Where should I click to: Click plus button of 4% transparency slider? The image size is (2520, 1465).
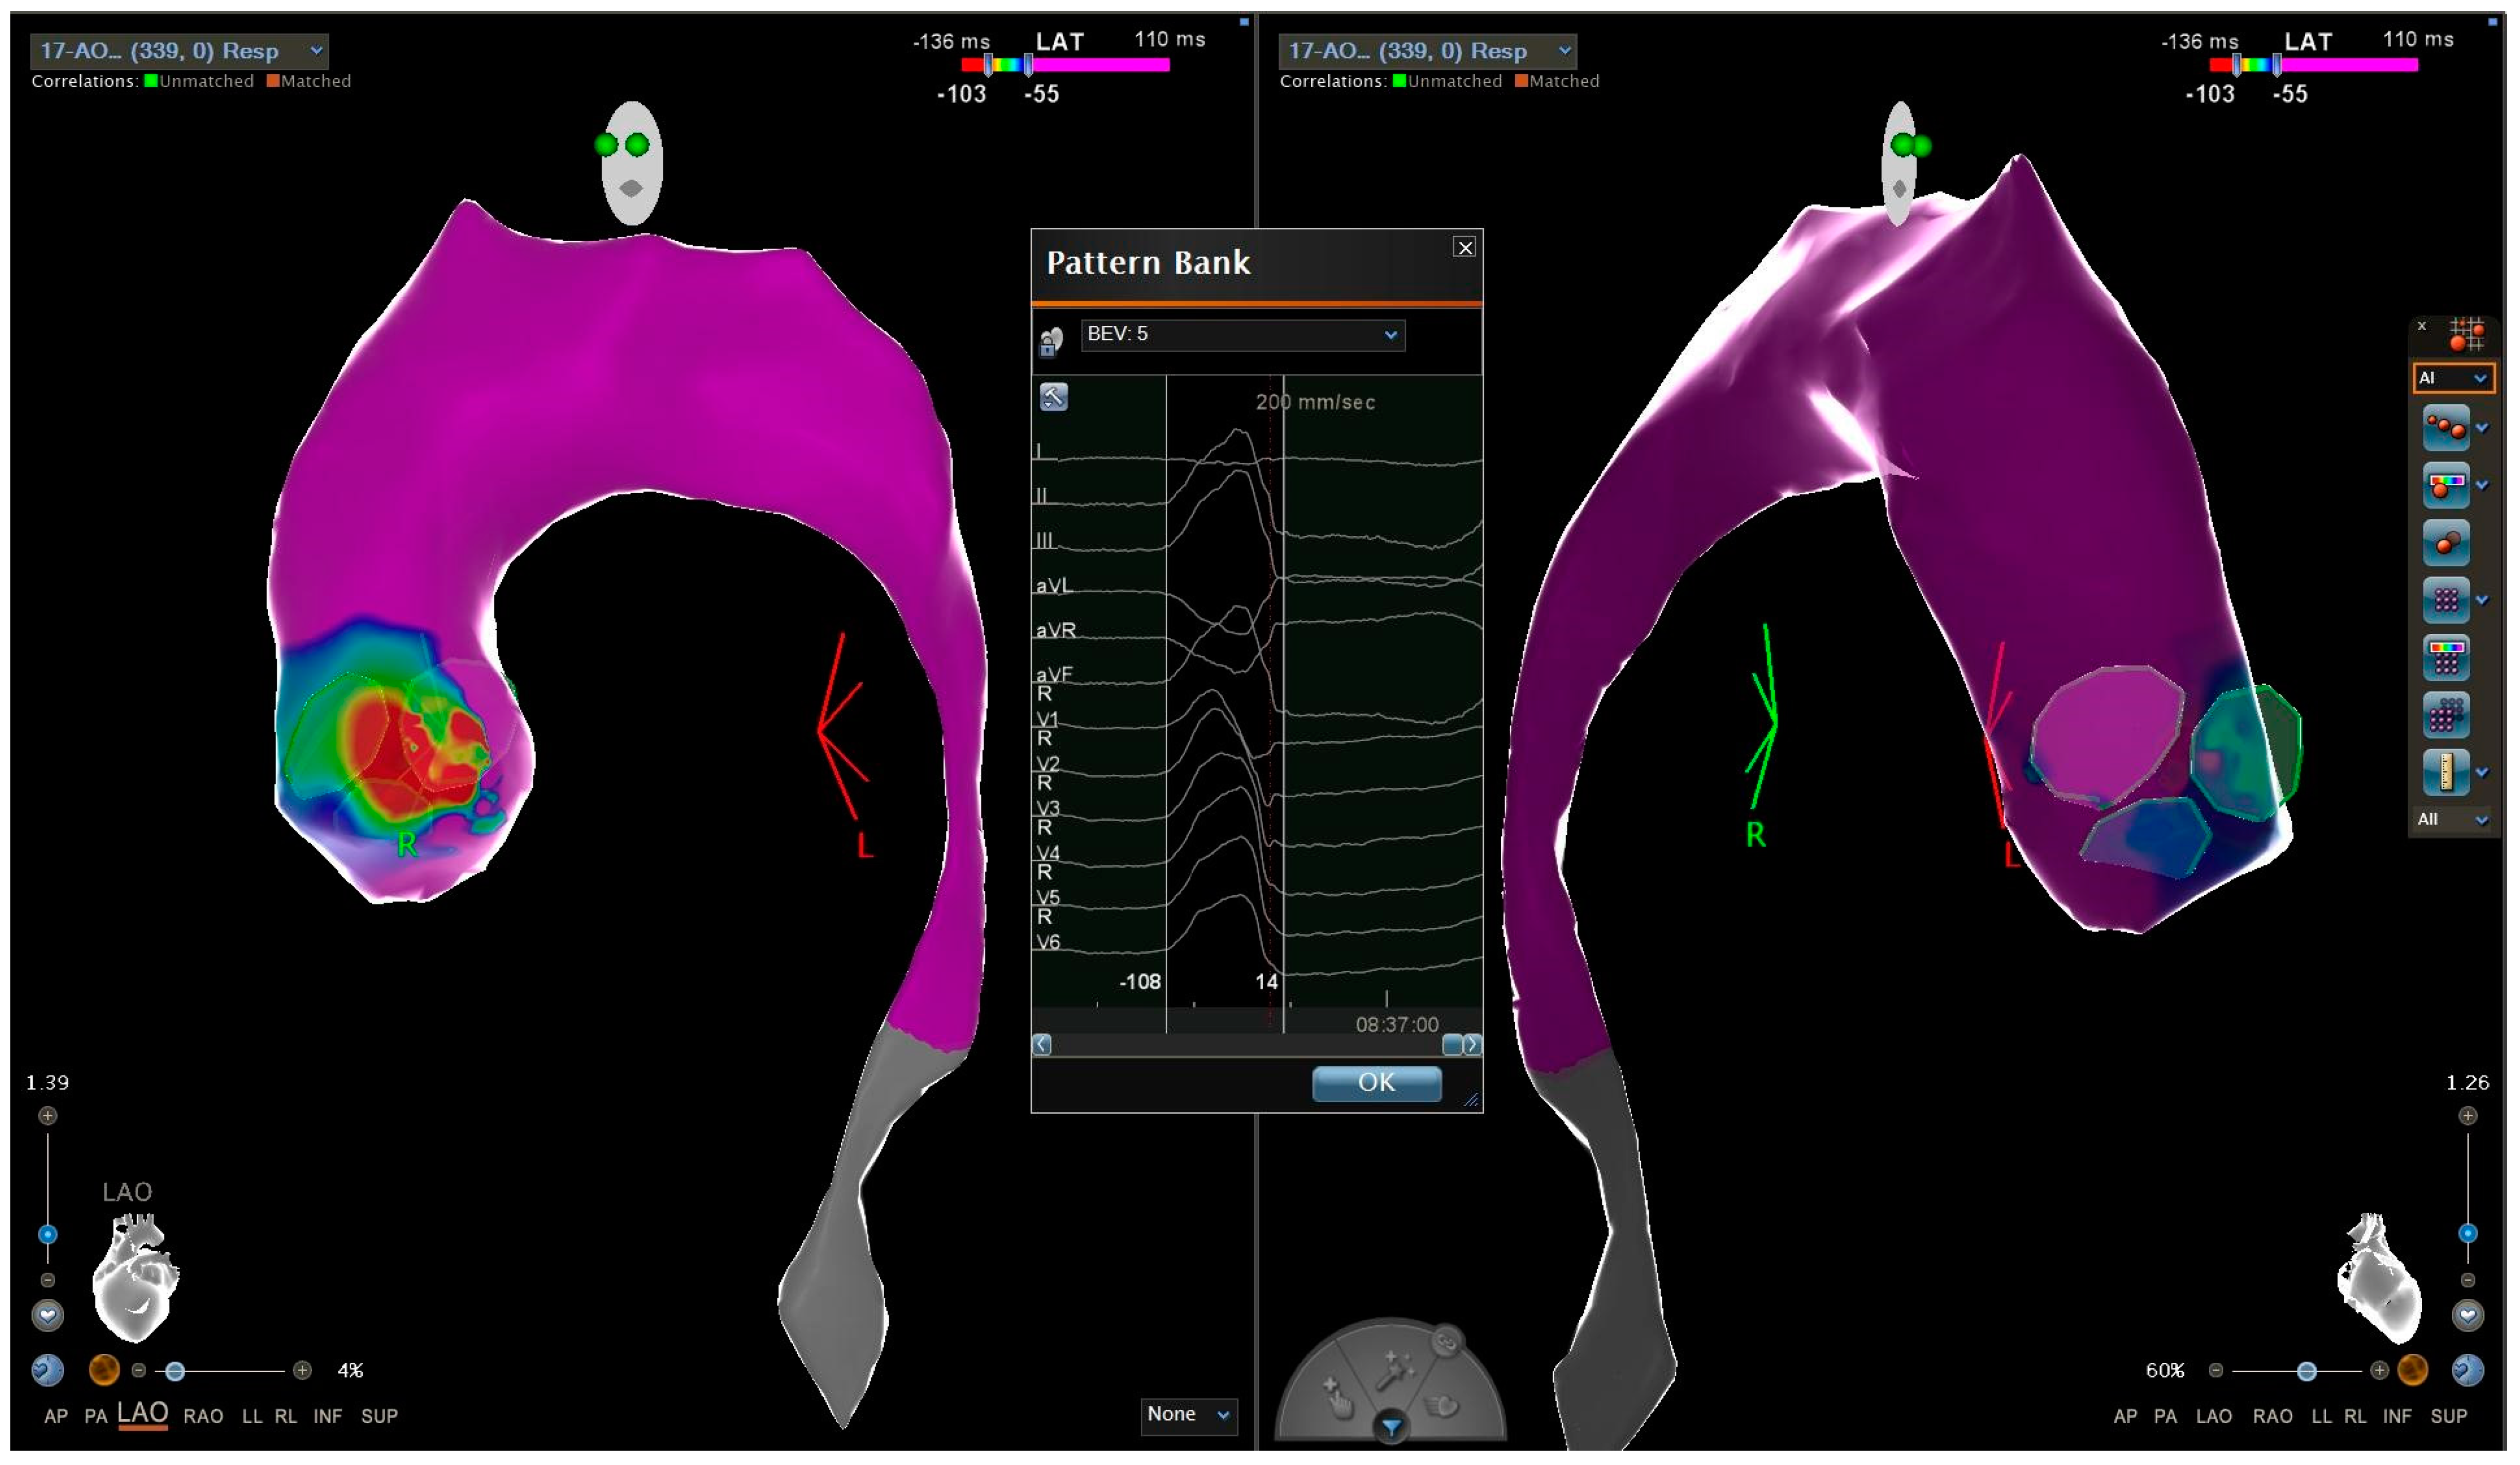click(x=302, y=1370)
